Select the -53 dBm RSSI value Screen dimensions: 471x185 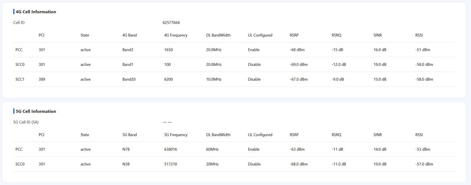tap(423, 149)
